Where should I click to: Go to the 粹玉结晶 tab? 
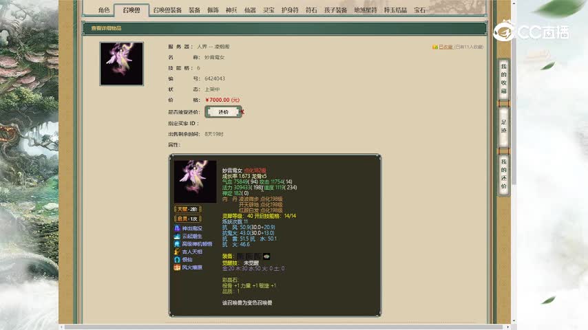(x=395, y=10)
